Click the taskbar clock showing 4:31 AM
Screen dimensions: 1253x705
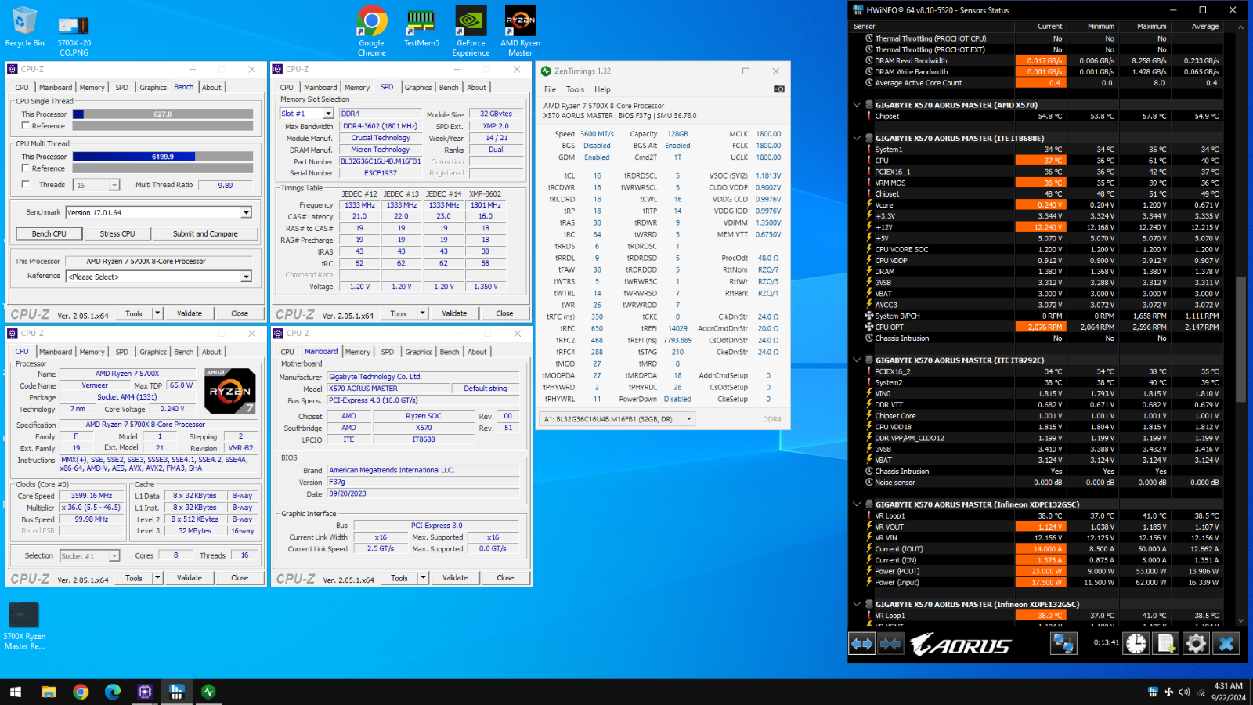(1228, 692)
